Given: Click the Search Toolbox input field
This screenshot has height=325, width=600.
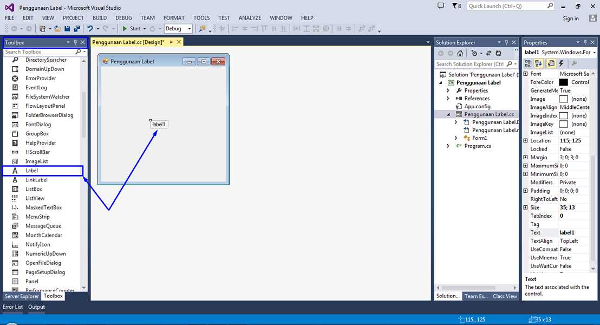Looking at the screenshot, I should (x=40, y=51).
